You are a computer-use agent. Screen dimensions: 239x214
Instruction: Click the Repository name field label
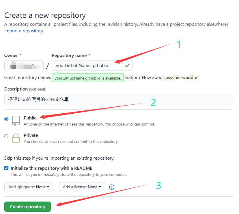(x=69, y=55)
